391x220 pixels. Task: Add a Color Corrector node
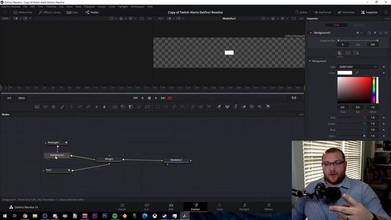tap(71, 107)
